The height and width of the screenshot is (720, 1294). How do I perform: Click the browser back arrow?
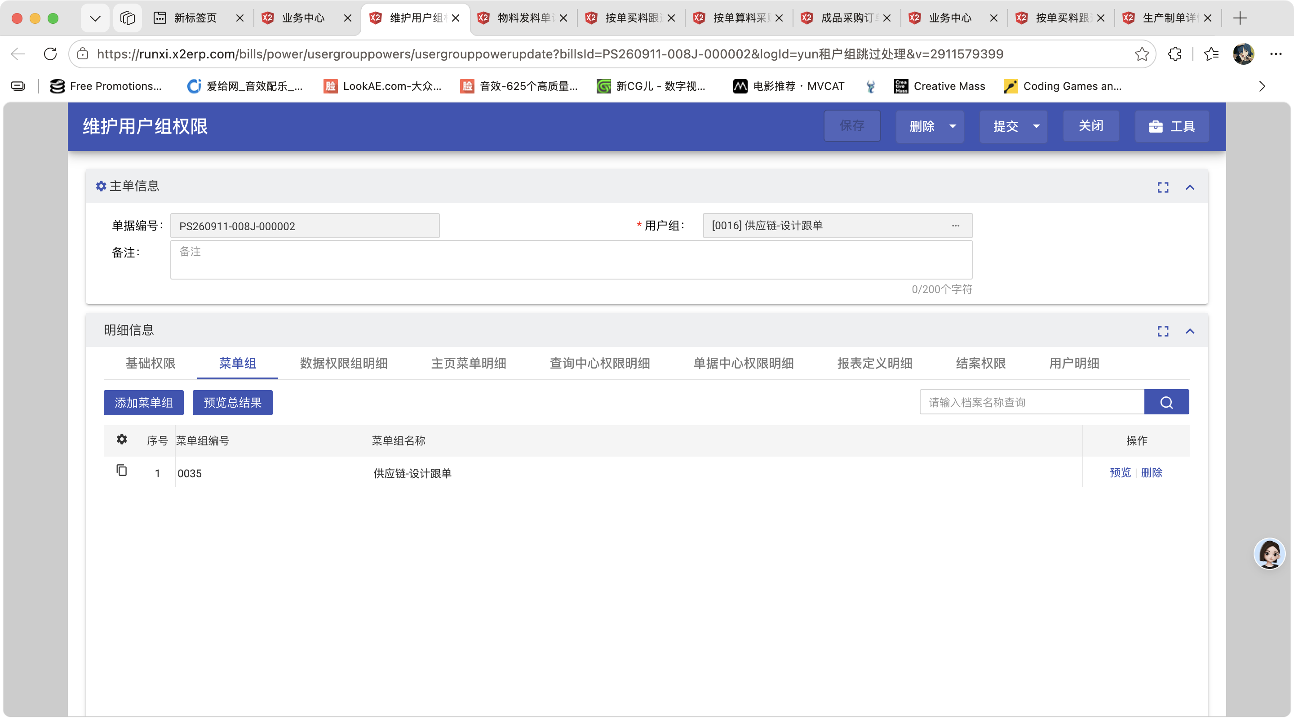[18, 54]
